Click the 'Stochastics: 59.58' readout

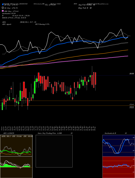9,13
